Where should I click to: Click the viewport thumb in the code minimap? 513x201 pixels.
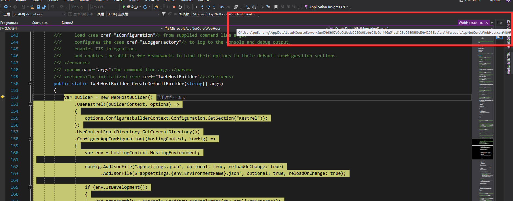click(482, 149)
